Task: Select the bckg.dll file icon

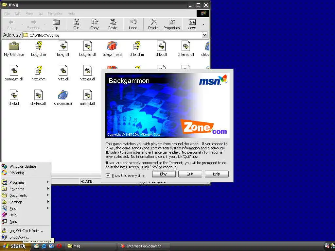Action: click(63, 49)
